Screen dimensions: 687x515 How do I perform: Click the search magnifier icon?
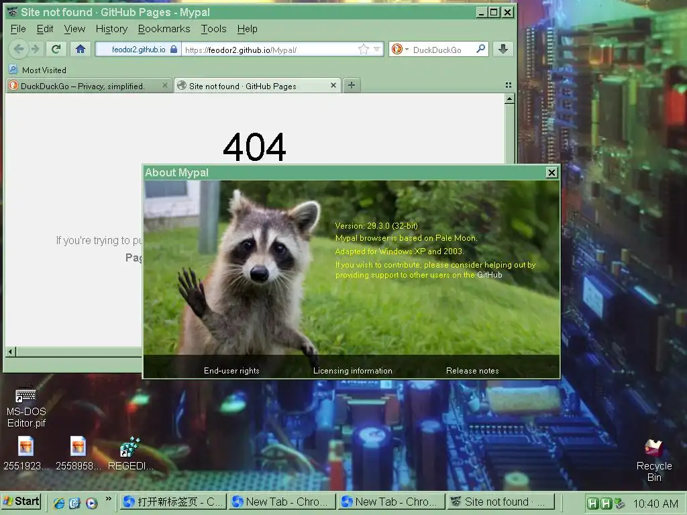coord(481,49)
